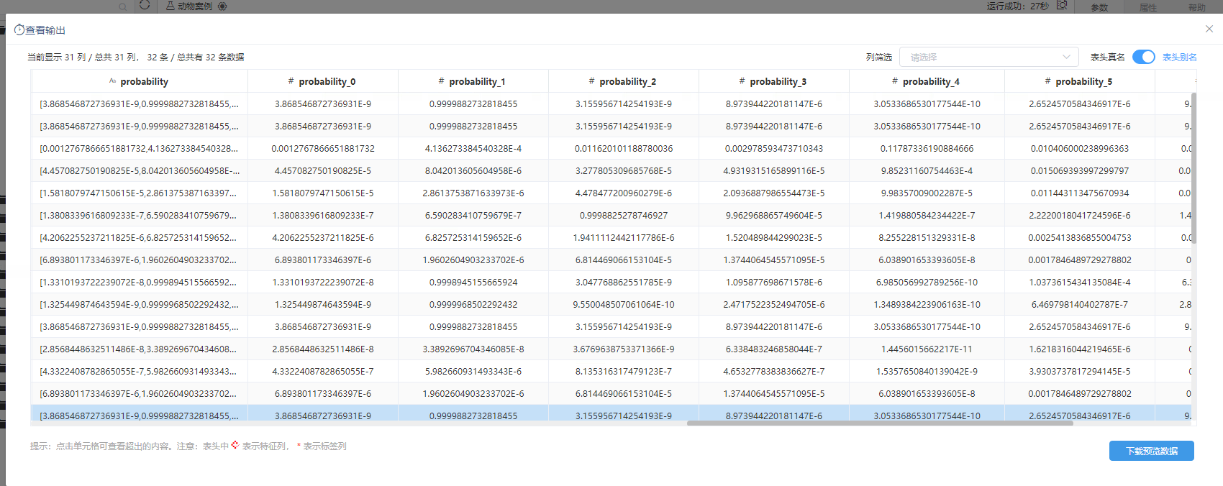This screenshot has width=1223, height=486.
Task: Click cell 4.2062255237211825E-6 in probability_0
Action: tap(323, 237)
